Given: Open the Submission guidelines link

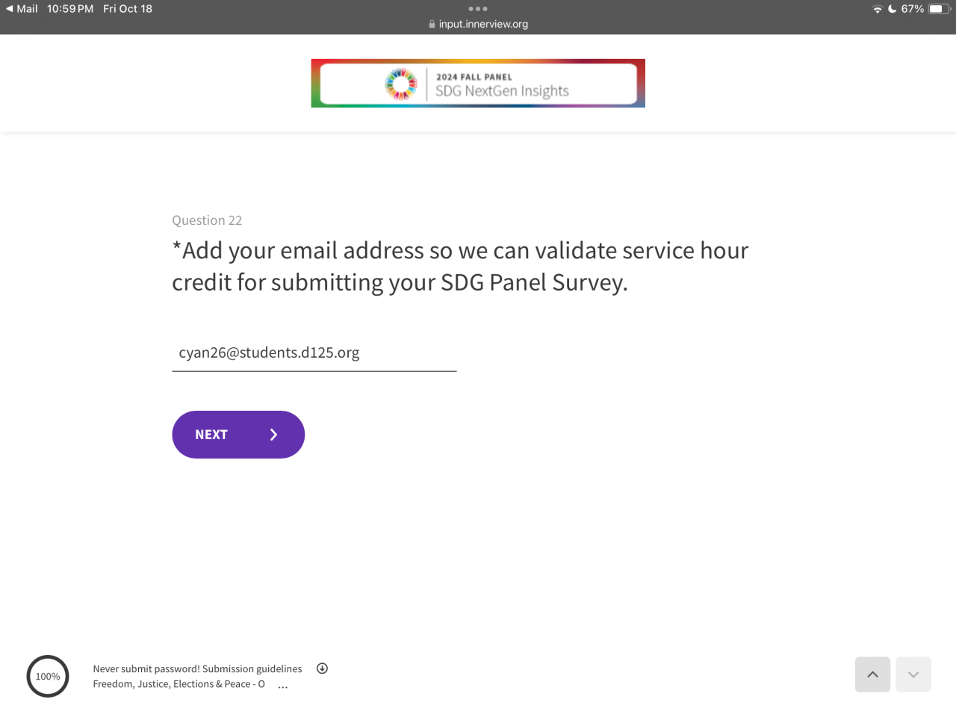Looking at the screenshot, I should [x=252, y=668].
